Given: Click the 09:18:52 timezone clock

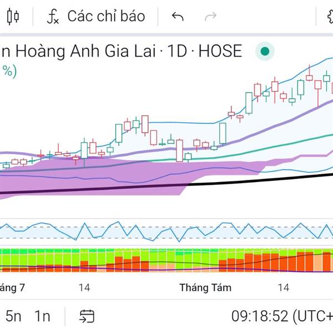Looking at the screenshot, I should click(282, 316).
